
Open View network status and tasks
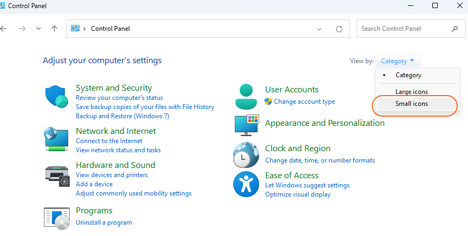(x=118, y=150)
